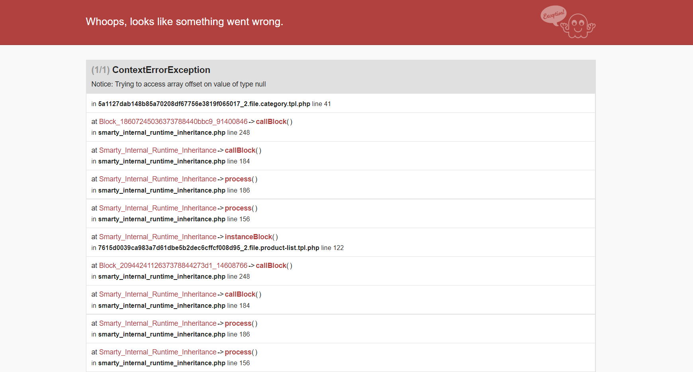The height and width of the screenshot is (372, 693).
Task: Click the 'Whoops, looks like something went wrong' title
Action: pos(184,22)
